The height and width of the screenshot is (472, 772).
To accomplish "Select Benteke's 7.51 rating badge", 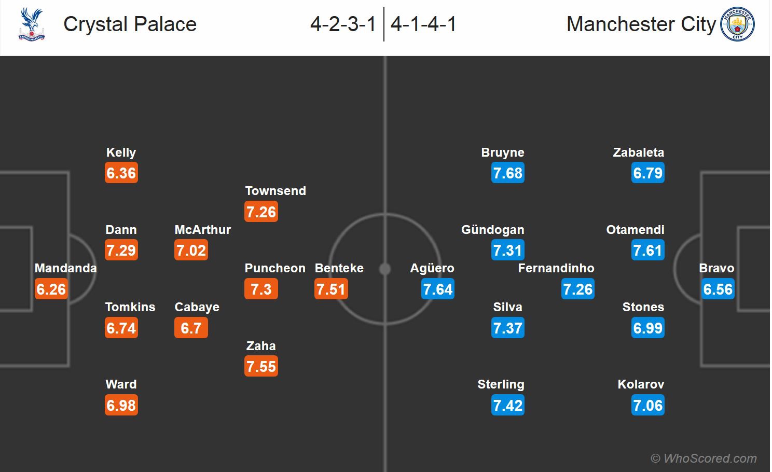I will [331, 289].
